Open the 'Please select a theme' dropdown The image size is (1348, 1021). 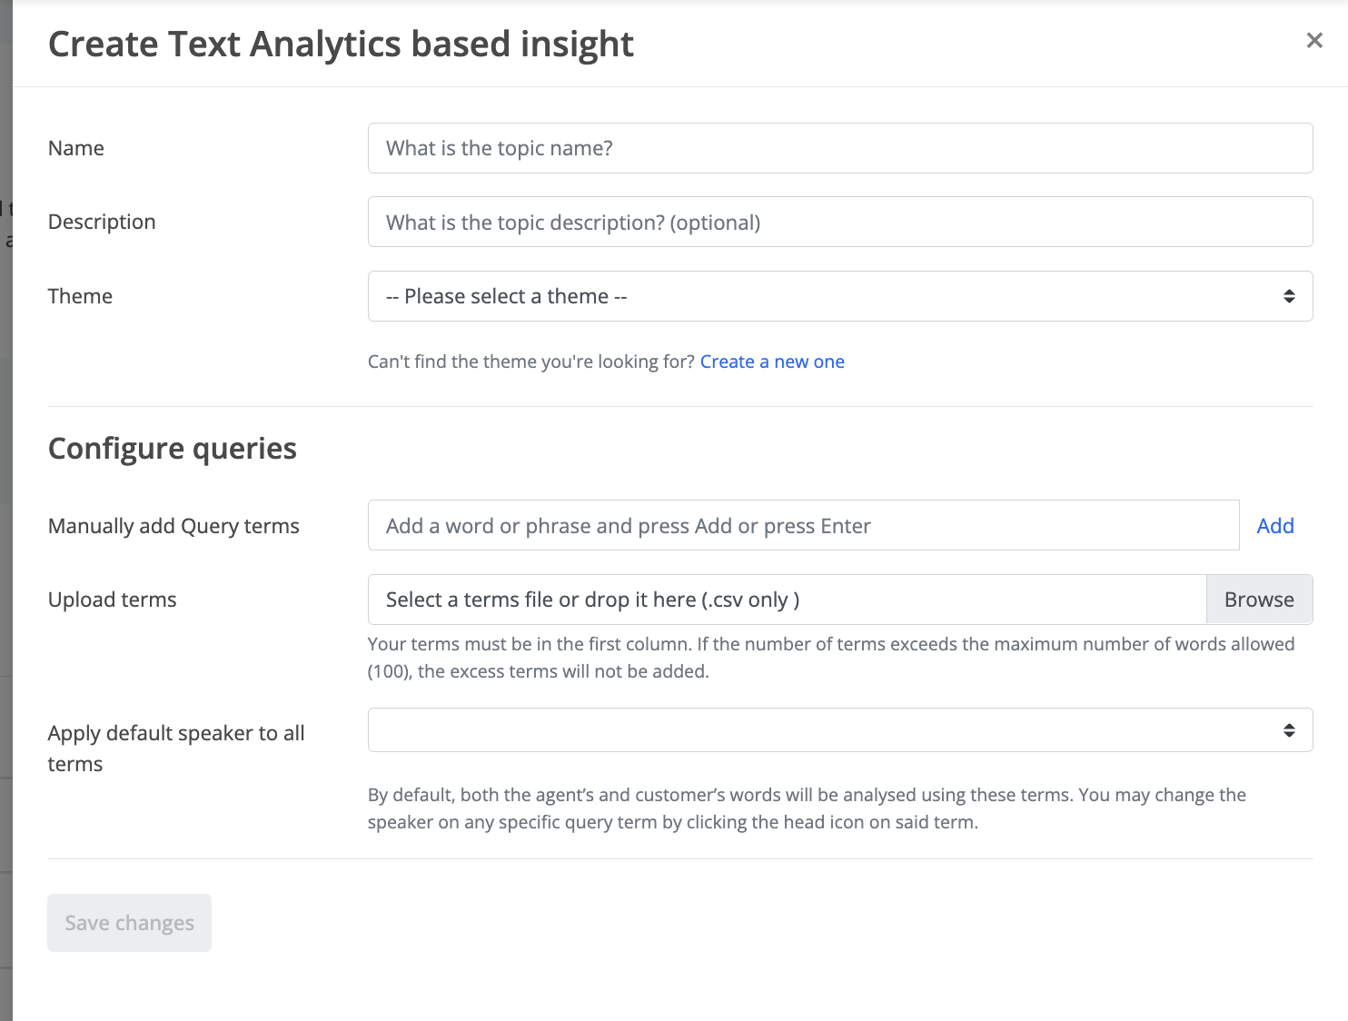[x=840, y=296]
